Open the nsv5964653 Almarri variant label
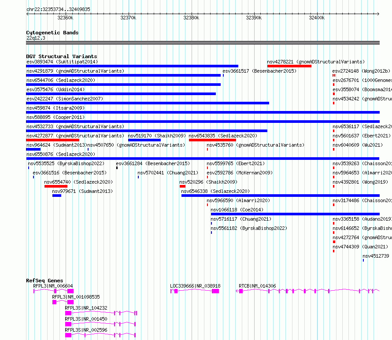This screenshot has width=392, height=340. [x=362, y=173]
